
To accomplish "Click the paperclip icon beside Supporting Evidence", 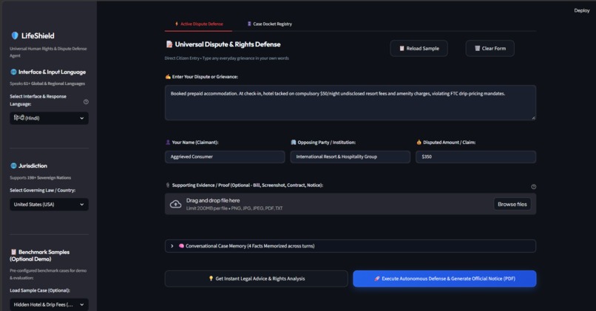I will 168,185.
